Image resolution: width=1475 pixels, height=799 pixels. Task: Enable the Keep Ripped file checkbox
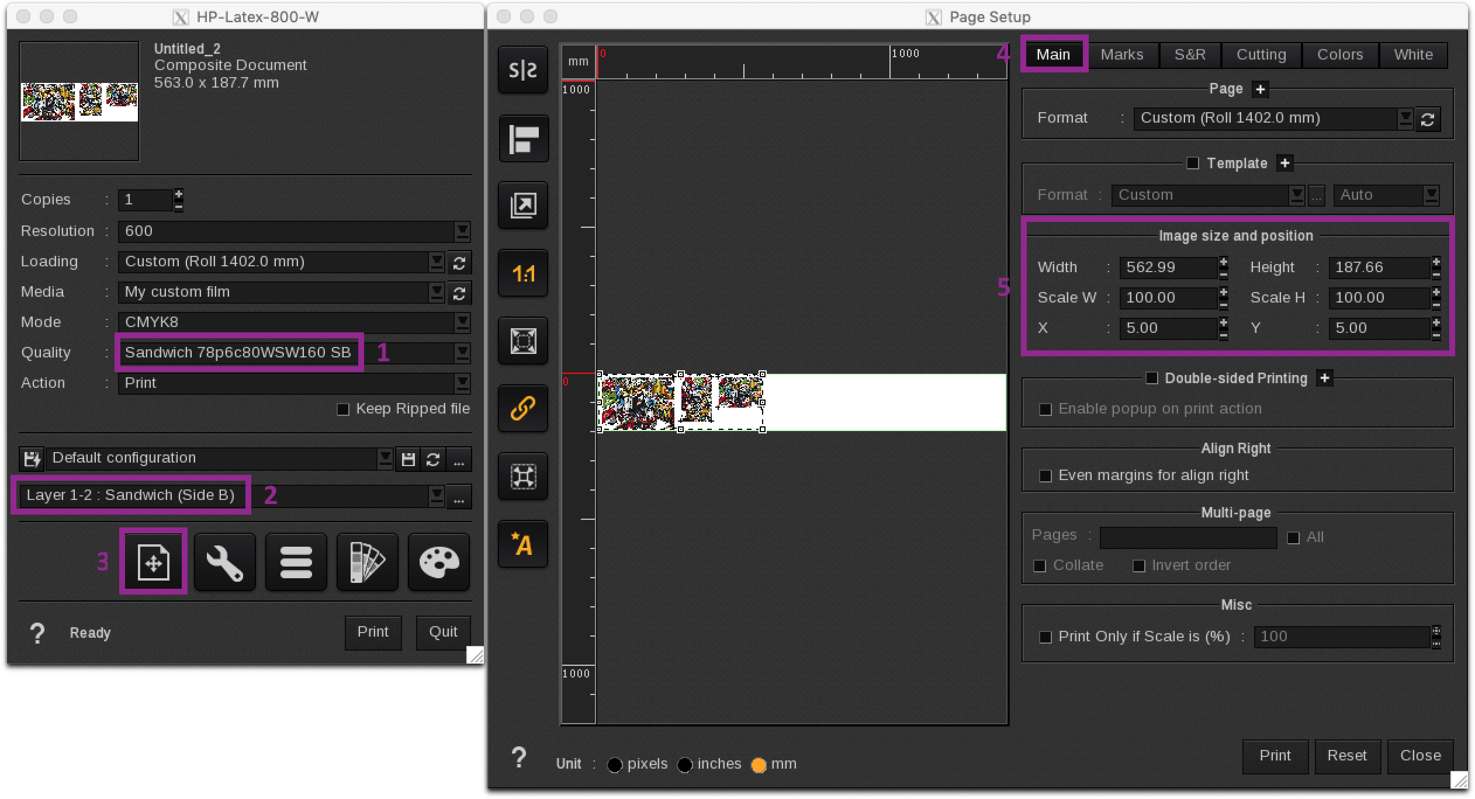[x=344, y=408]
